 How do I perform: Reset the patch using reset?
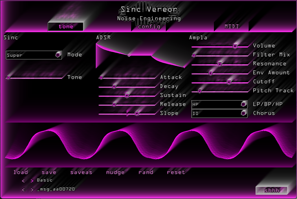pos(176,172)
